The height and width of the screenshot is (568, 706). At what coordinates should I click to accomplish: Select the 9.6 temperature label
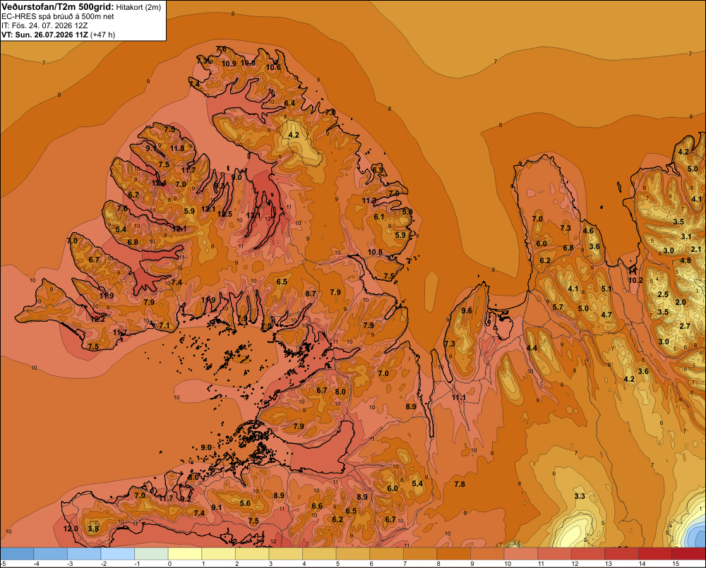point(467,310)
